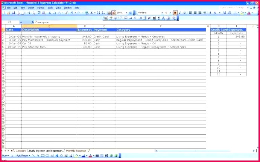Image resolution: width=260 pixels, height=162 pixels.
Task: Align cell text to the left
Action: [190, 13]
